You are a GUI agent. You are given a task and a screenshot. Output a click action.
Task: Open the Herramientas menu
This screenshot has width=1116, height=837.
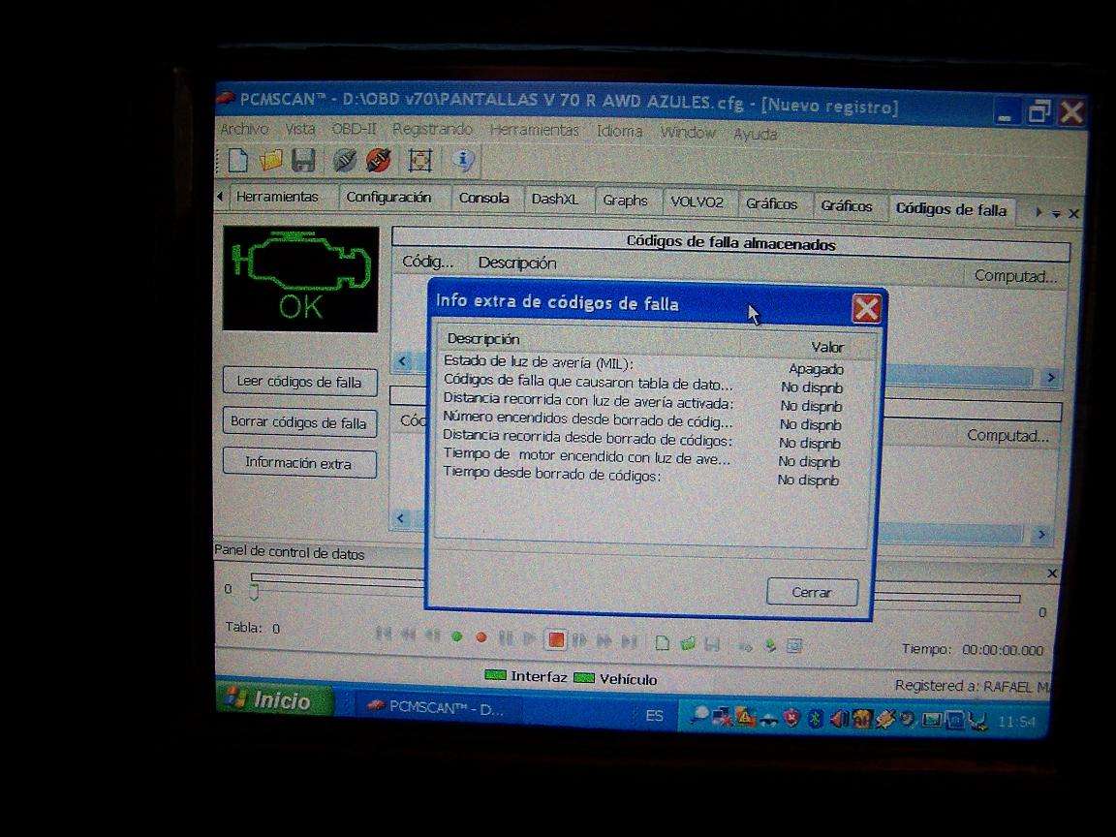[x=534, y=130]
